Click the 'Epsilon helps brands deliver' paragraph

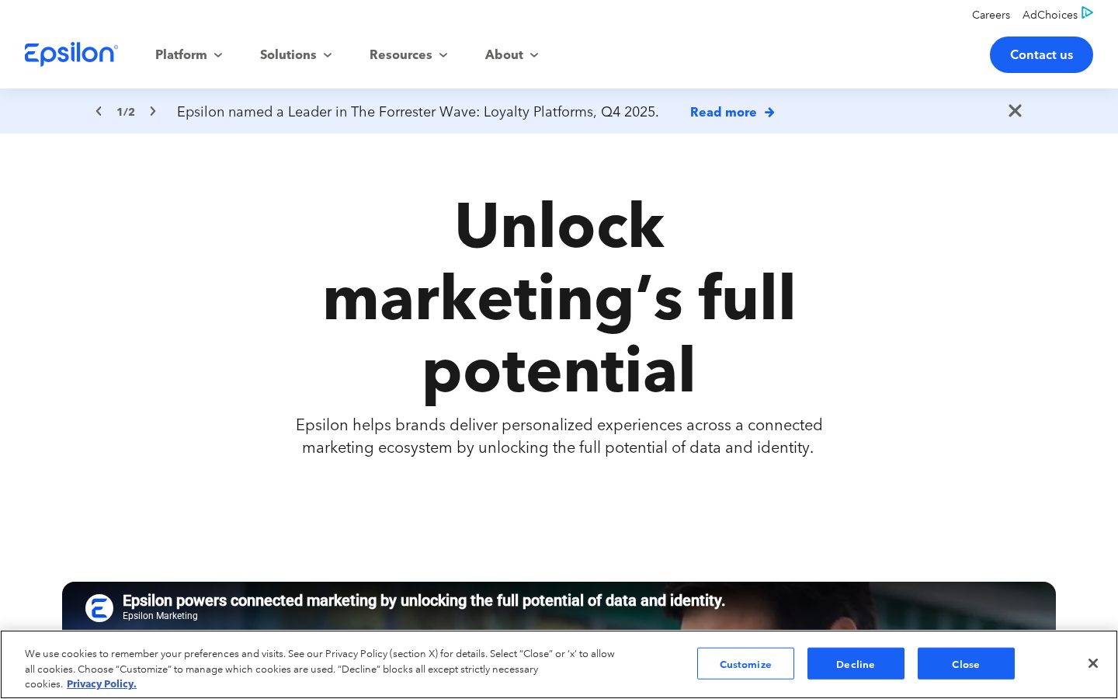pos(559,436)
